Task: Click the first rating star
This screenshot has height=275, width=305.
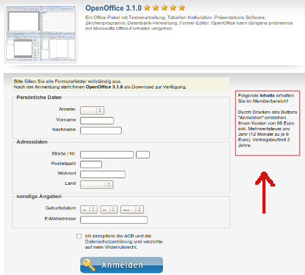Action: coord(147,8)
